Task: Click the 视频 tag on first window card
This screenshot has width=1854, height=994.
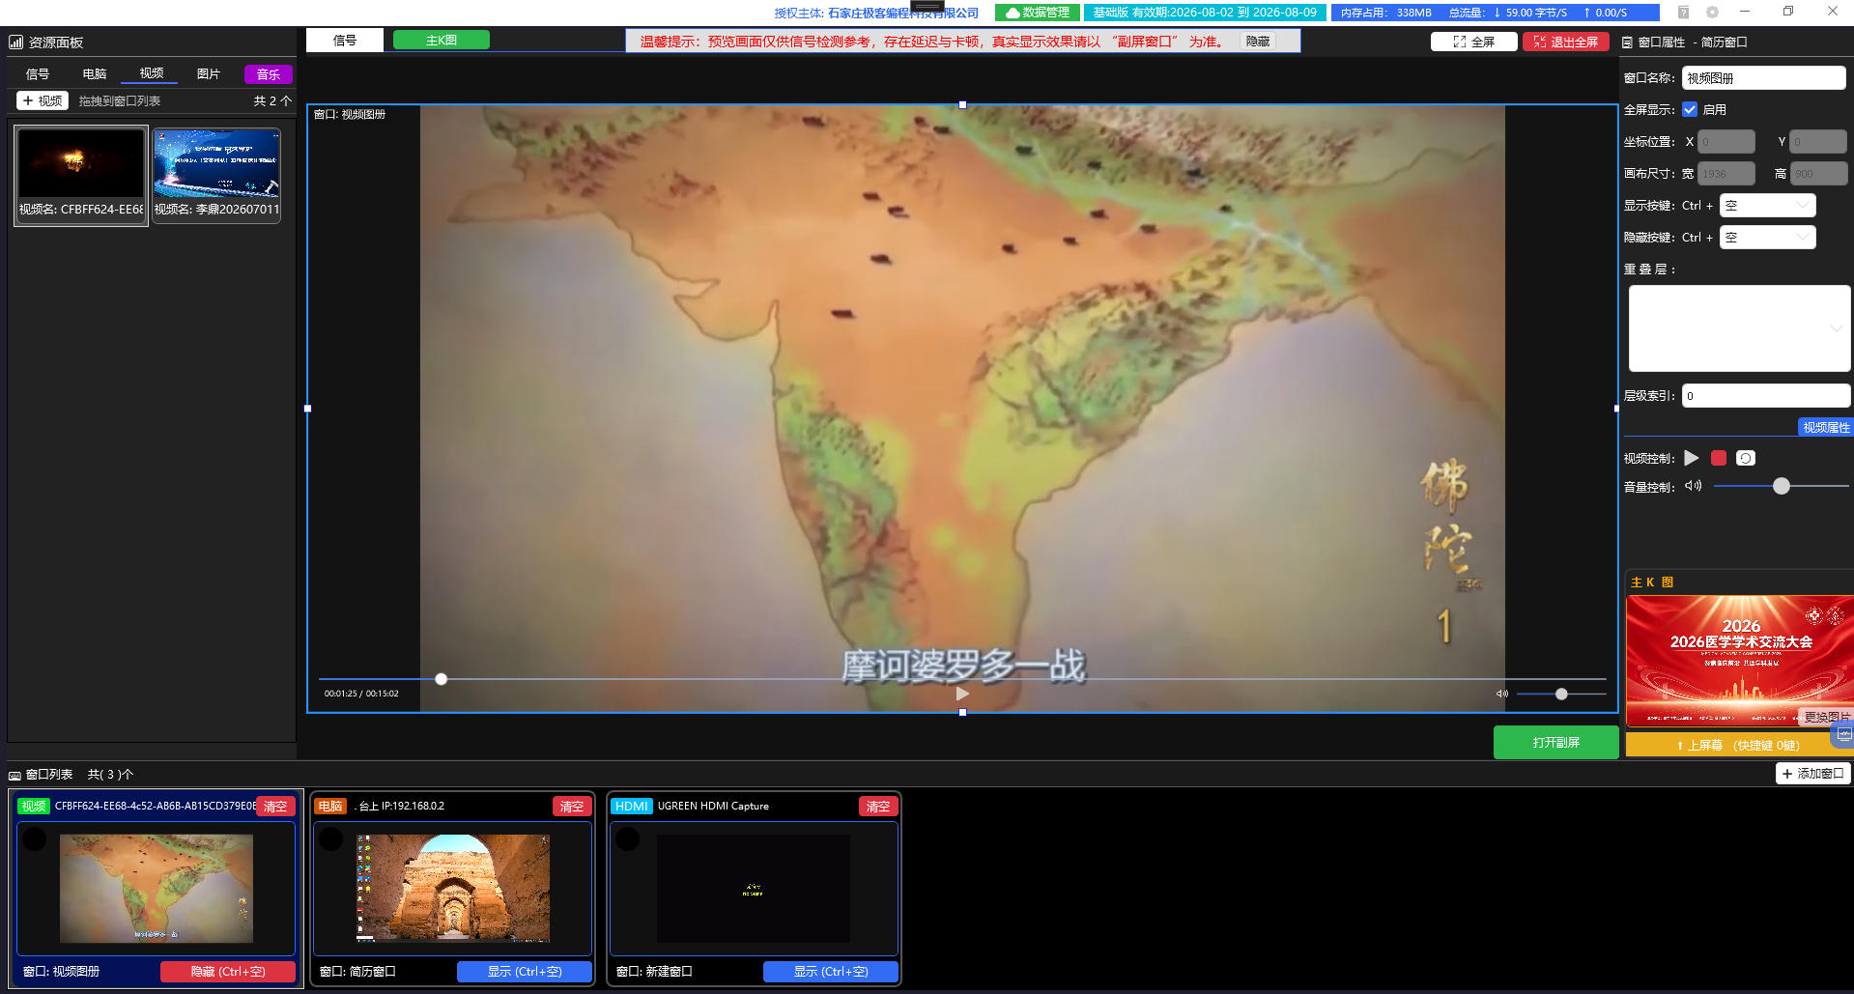Action: point(34,806)
